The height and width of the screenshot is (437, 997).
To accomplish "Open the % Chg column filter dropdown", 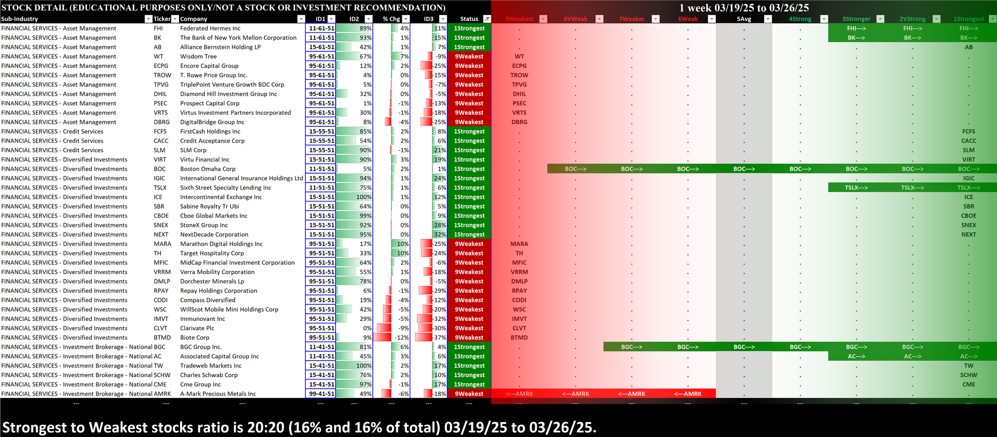I will coord(406,19).
